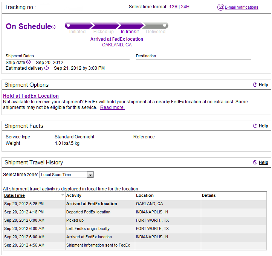
Task: Select the Sep 20, 2012 4:18 PM row
Action: 134,212
